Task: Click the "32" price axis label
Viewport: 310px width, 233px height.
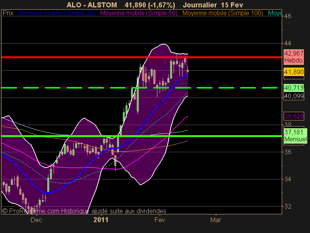Action: pos(288,207)
